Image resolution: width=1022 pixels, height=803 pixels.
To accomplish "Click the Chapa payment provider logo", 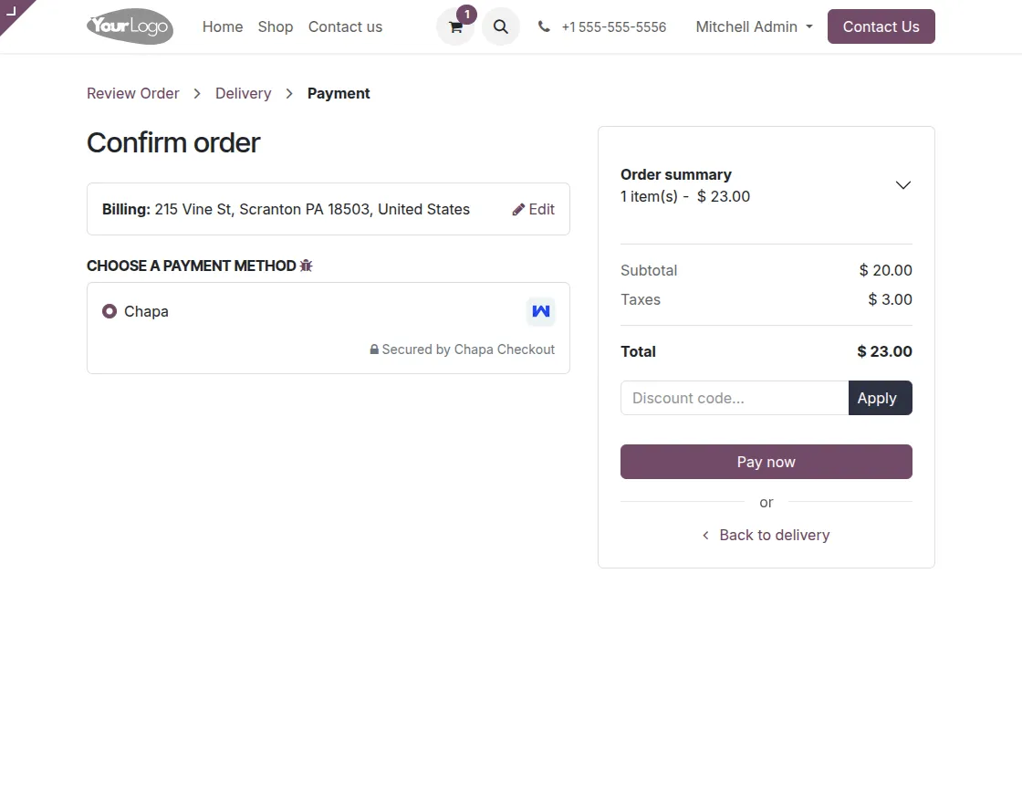I will tap(540, 311).
